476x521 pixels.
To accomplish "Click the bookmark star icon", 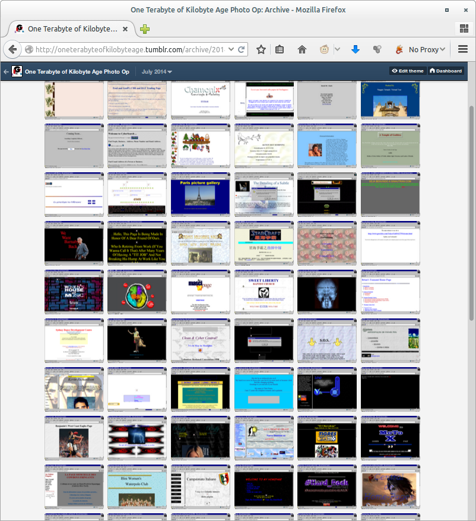I will [261, 49].
